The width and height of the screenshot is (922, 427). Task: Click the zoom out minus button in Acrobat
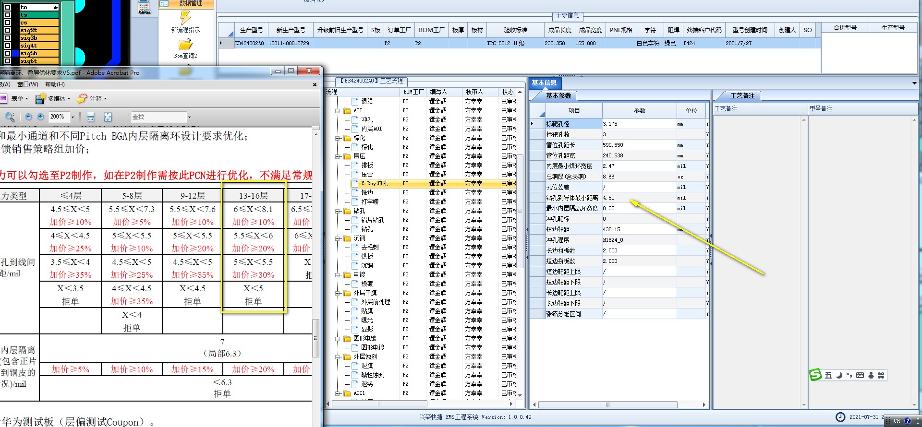28,117
